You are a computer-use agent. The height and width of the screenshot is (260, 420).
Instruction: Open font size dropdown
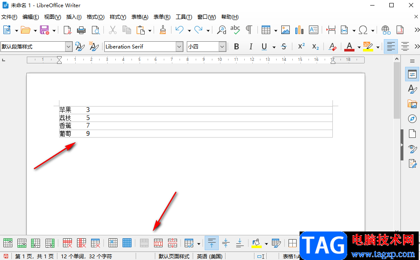[222, 47]
